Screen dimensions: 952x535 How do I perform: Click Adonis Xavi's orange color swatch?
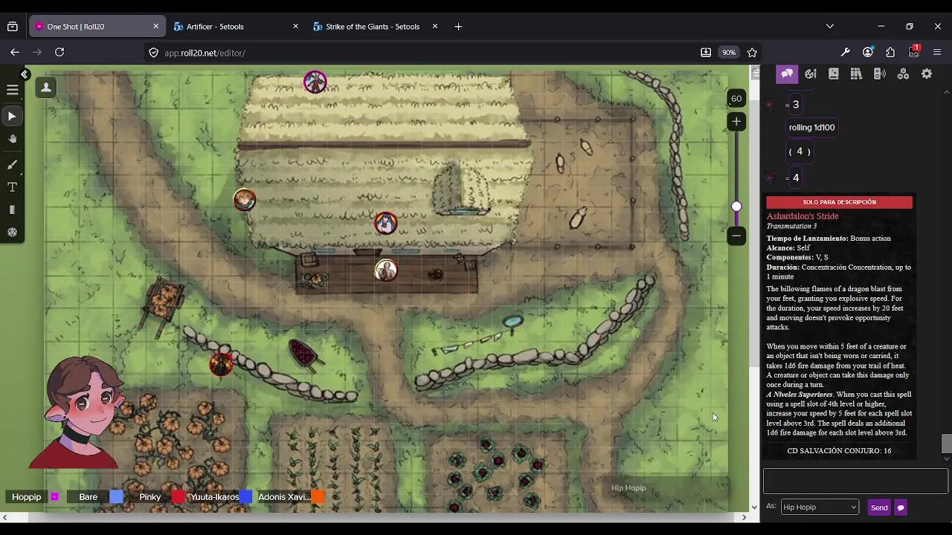click(318, 497)
